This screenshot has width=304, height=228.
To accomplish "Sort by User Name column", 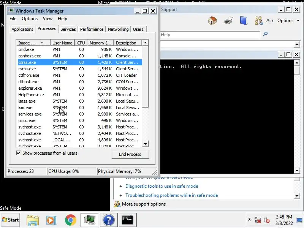I will pos(62,43).
